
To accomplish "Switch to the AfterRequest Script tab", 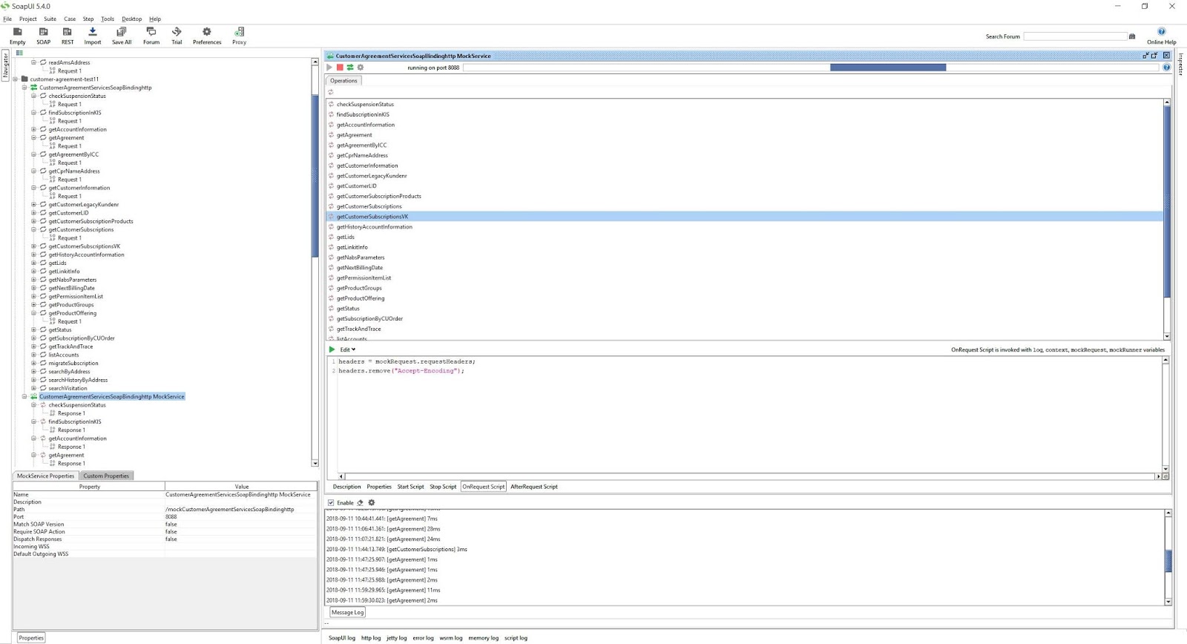I will 534,487.
